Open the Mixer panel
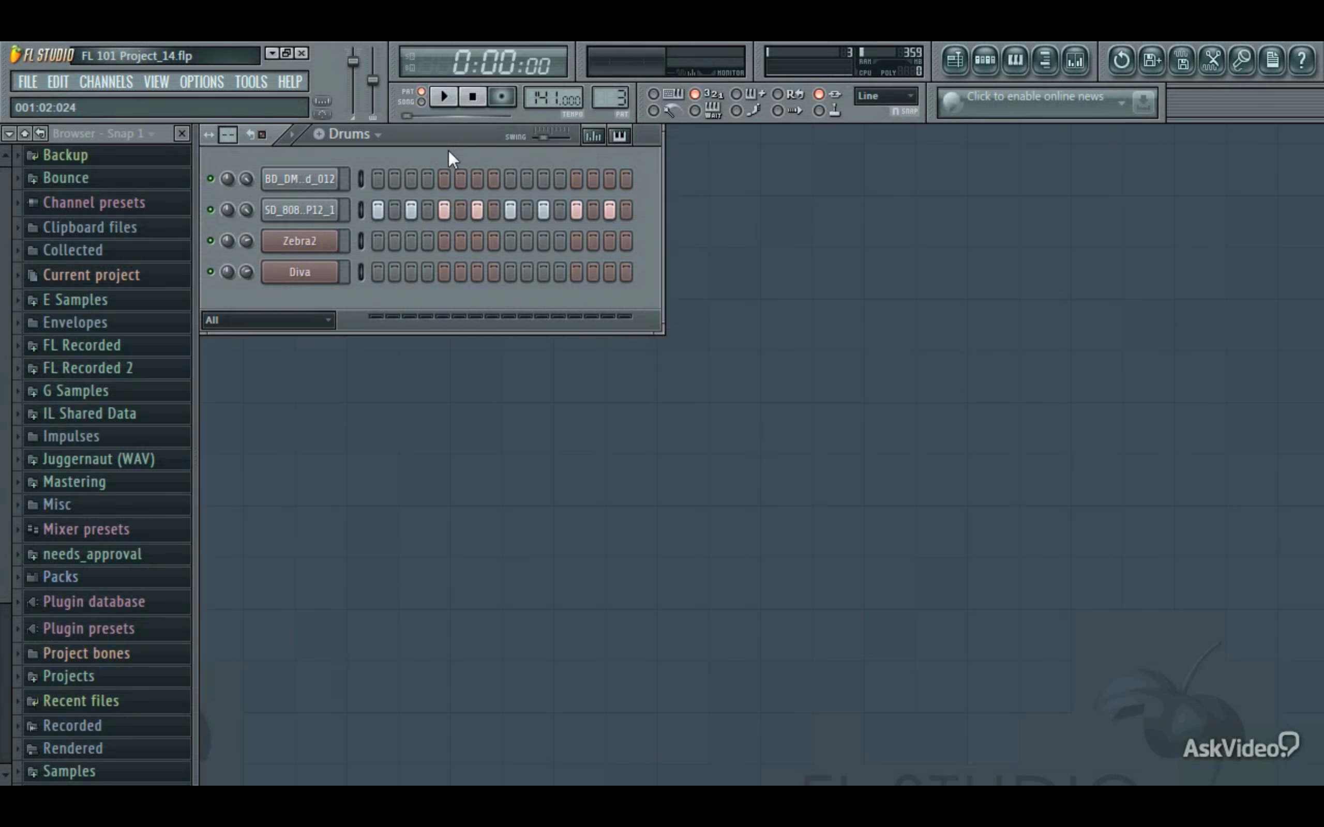This screenshot has width=1324, height=827. tap(1075, 60)
